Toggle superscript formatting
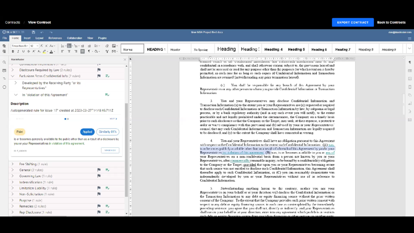The height and width of the screenshot is (233, 414). (34, 51)
